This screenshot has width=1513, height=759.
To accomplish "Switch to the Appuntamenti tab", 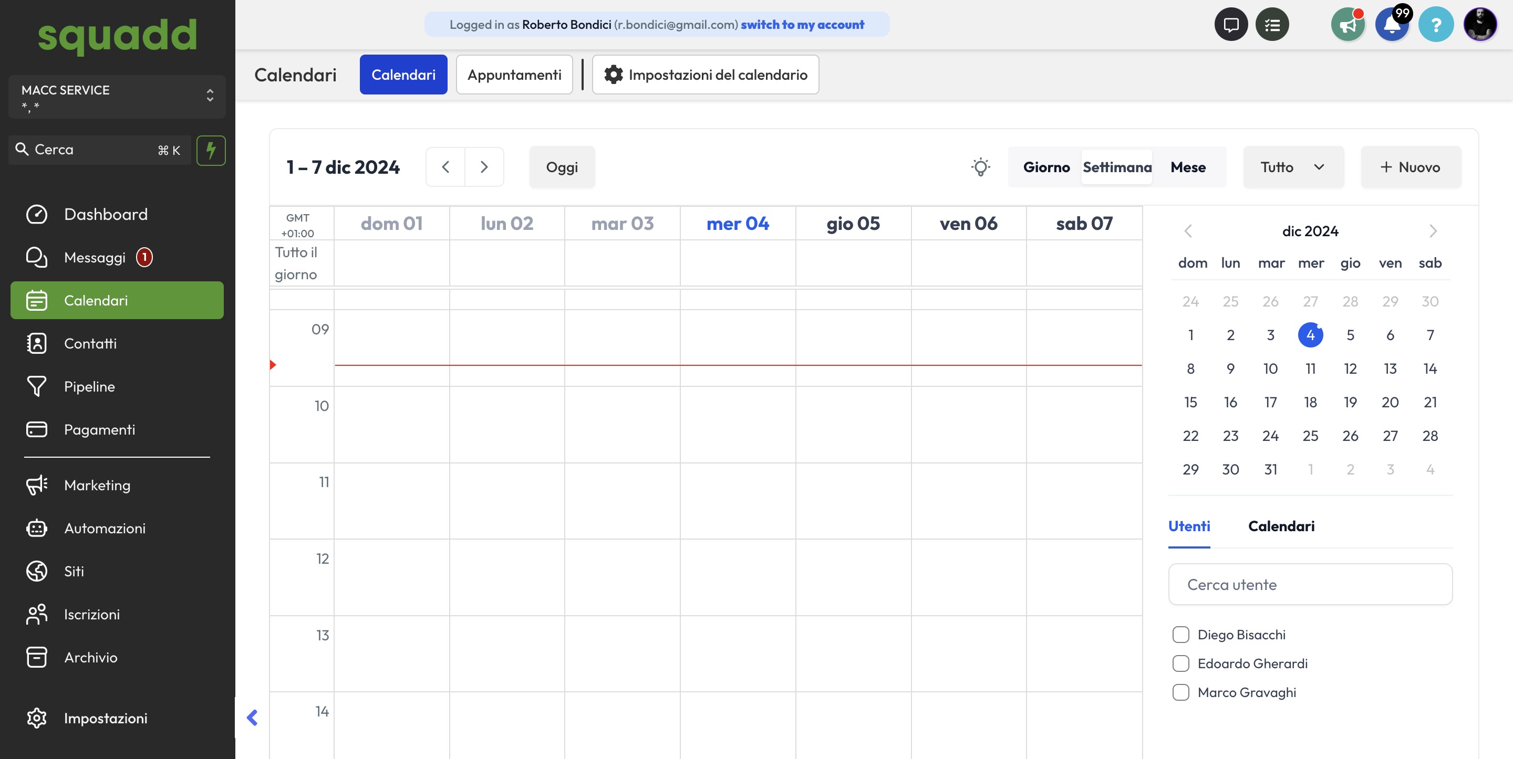I will (x=514, y=75).
